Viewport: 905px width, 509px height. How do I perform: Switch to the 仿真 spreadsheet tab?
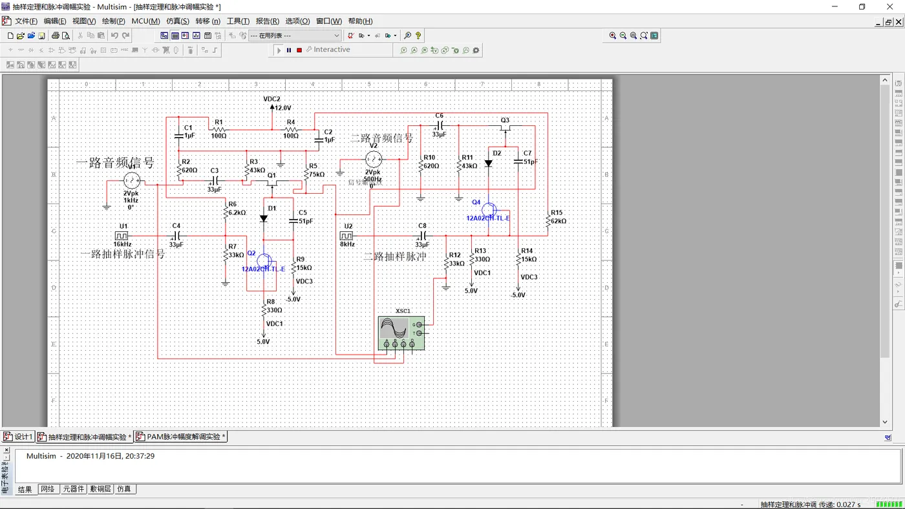pyautogui.click(x=125, y=490)
